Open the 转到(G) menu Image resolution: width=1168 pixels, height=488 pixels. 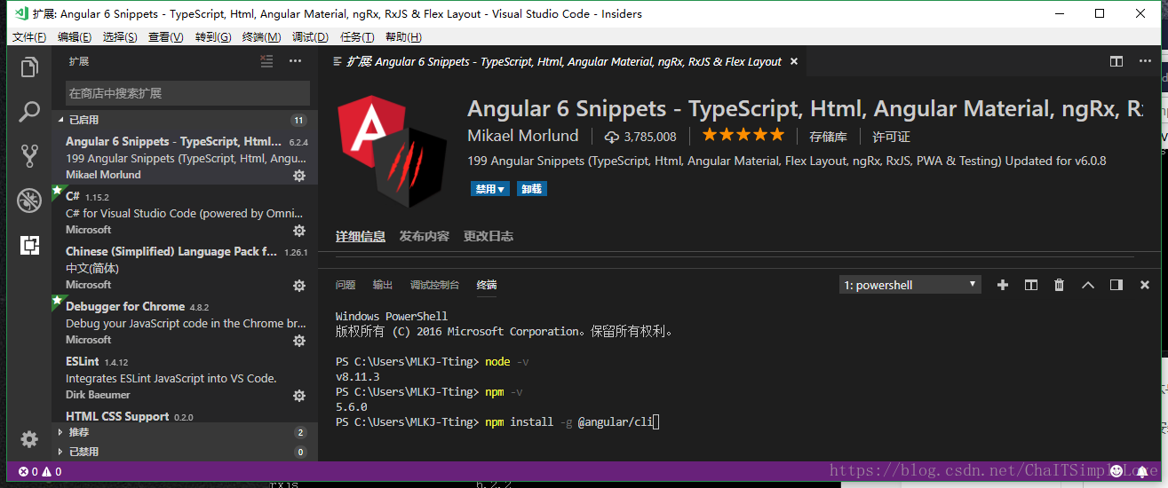[213, 36]
